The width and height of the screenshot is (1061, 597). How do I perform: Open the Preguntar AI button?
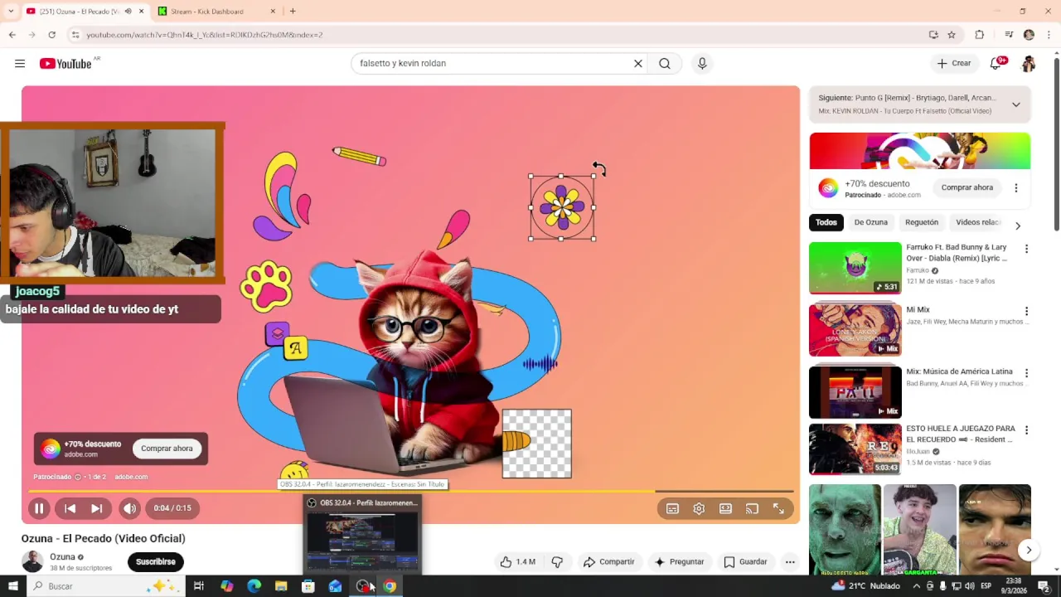tap(679, 561)
